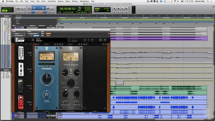This screenshot has height=121, width=215.
Task: Click the red Record button
Action: click(126, 8)
